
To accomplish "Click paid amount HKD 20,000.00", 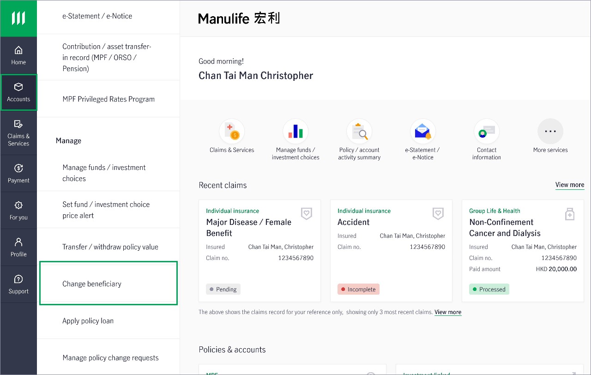I will [x=556, y=269].
